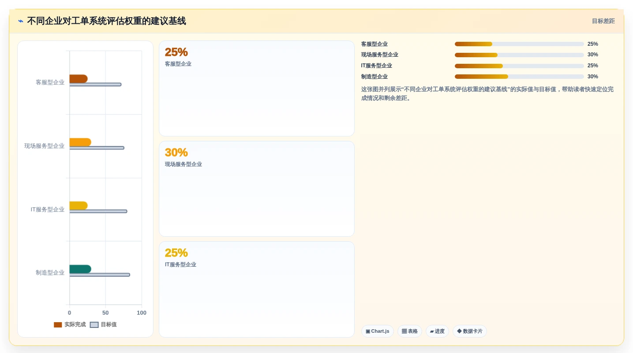Click the Chart.js tag chip
Screen dimensions: 633x353
378,331
